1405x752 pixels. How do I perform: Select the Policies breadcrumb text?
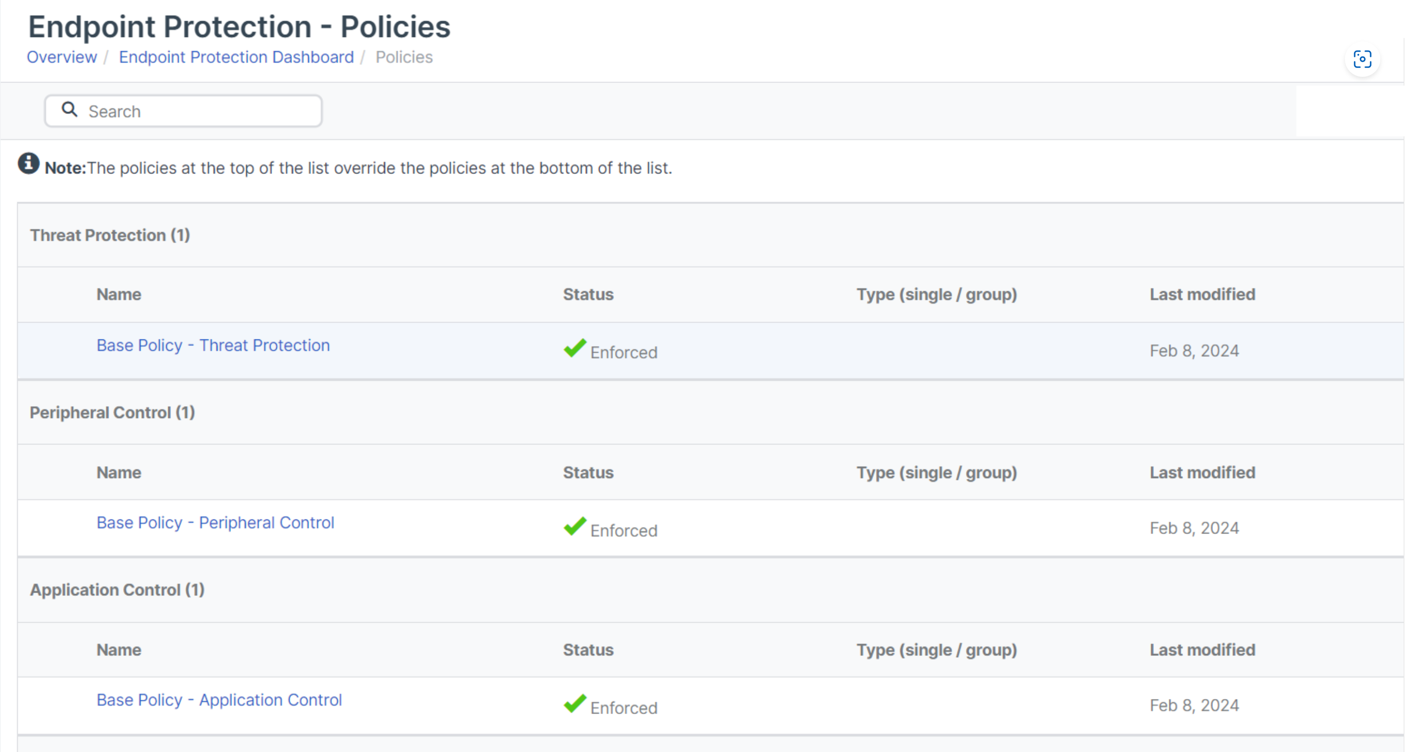click(x=404, y=57)
